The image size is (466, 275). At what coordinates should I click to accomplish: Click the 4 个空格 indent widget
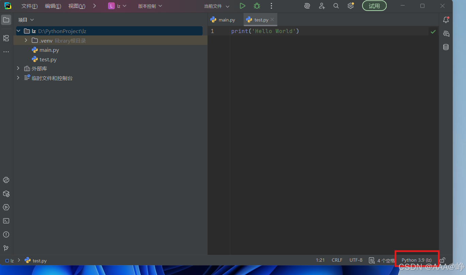386,260
